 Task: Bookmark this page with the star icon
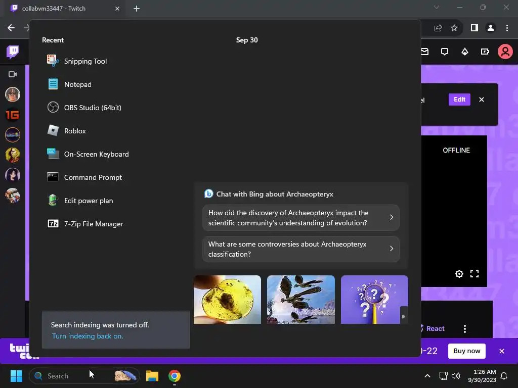[x=454, y=28]
